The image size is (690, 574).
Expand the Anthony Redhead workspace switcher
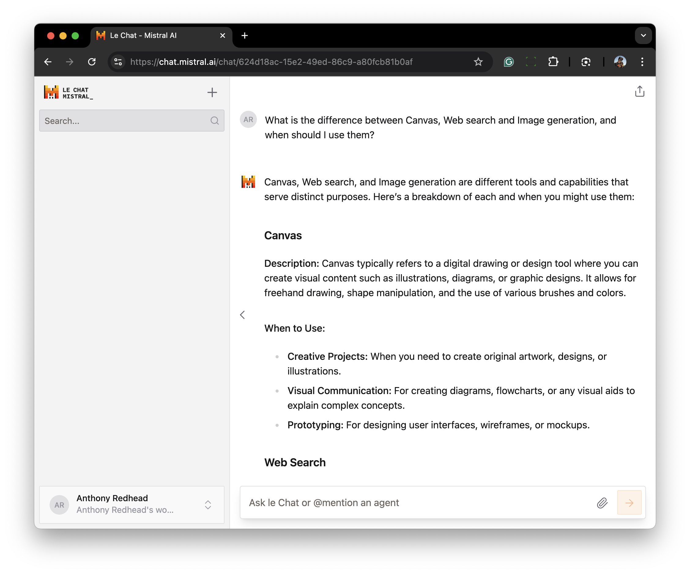tap(208, 505)
